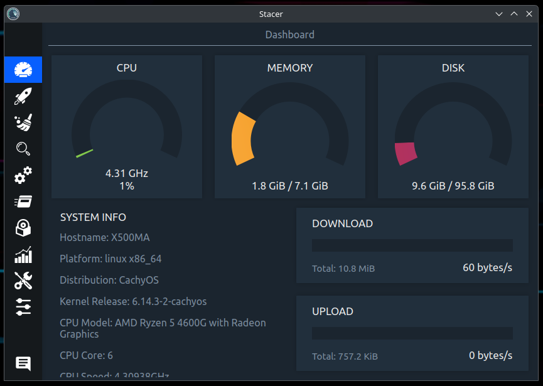543x386 pixels.
Task: Click the CPU card title
Action: (127, 68)
